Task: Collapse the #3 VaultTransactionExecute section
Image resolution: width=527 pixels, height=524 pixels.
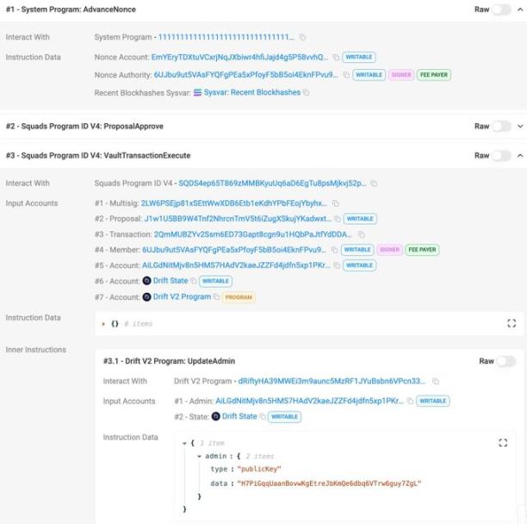Action: click(x=519, y=155)
